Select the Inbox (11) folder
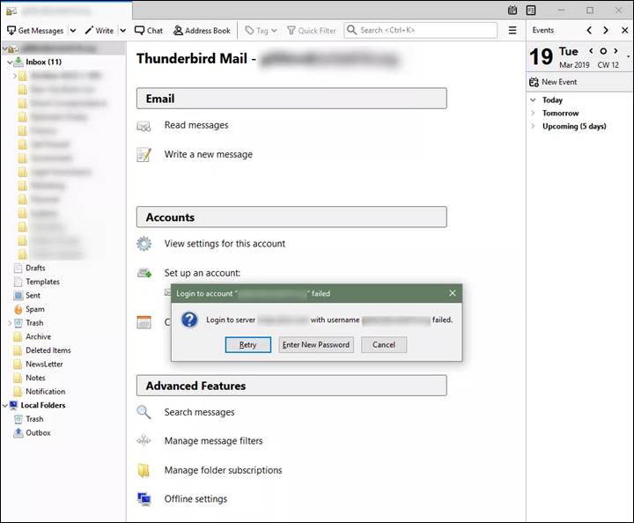Image resolution: width=634 pixels, height=523 pixels. [x=44, y=62]
